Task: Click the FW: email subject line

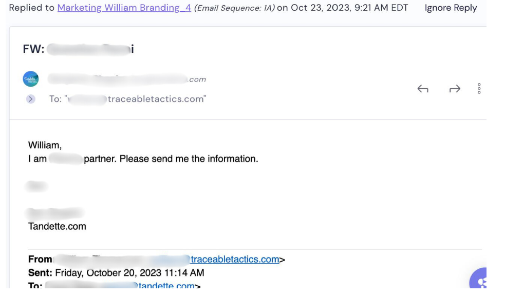Action: point(78,49)
